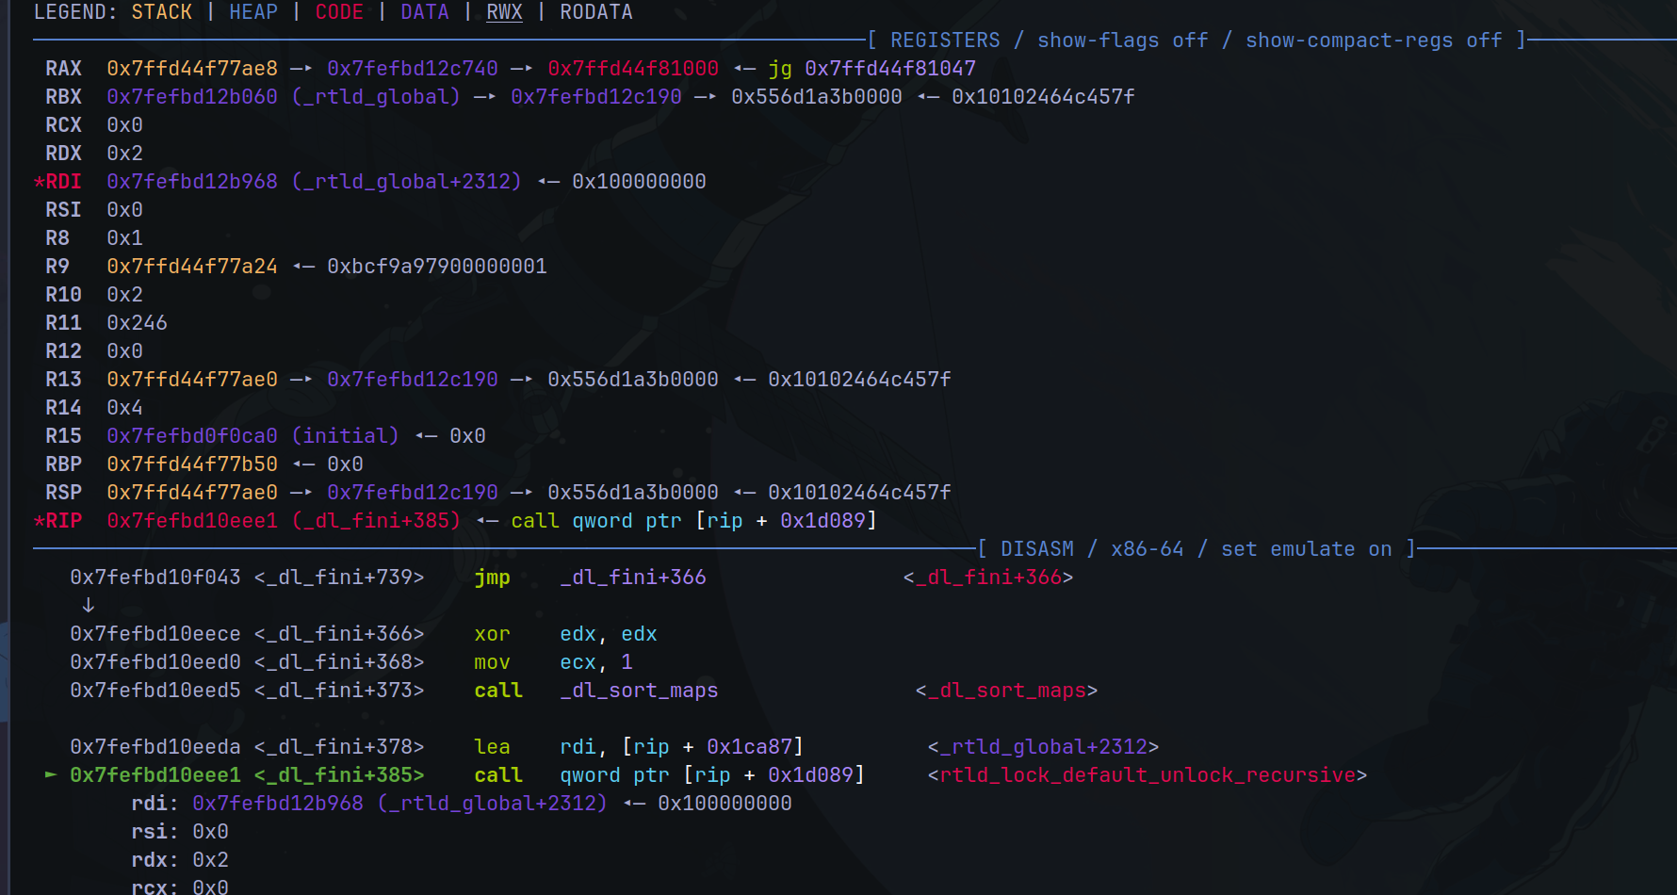Click the rdi: argument label in disassembly
Screen dimensions: 1677x895
(x=155, y=804)
